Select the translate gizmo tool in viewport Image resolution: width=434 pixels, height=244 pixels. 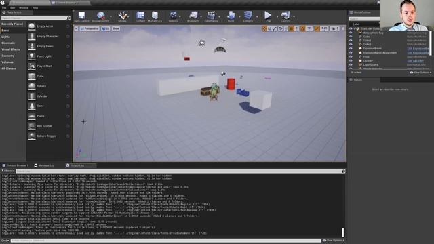264,28
